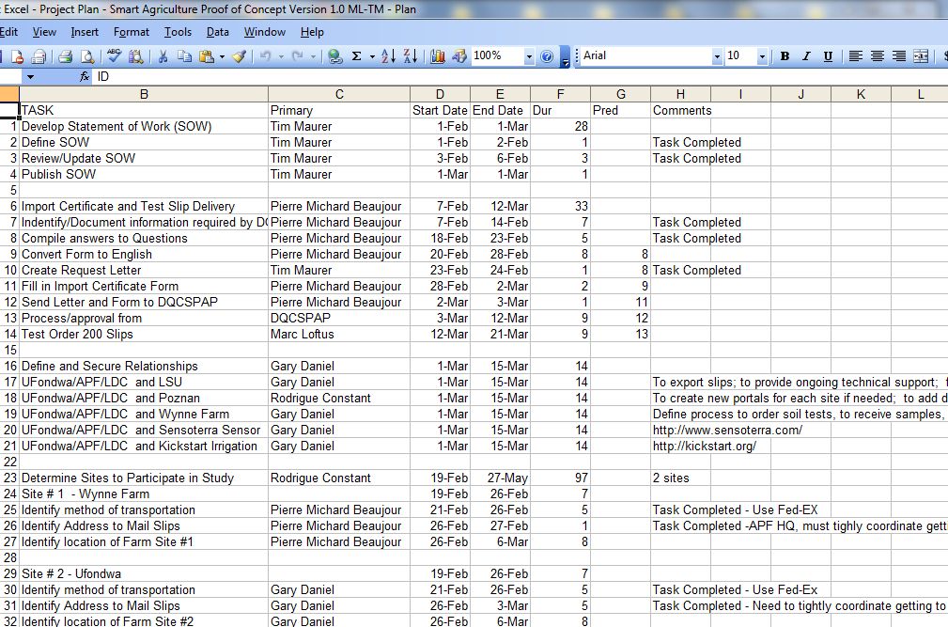Select the Format Painter brush
Screen dimensions: 948x627
[x=240, y=56]
